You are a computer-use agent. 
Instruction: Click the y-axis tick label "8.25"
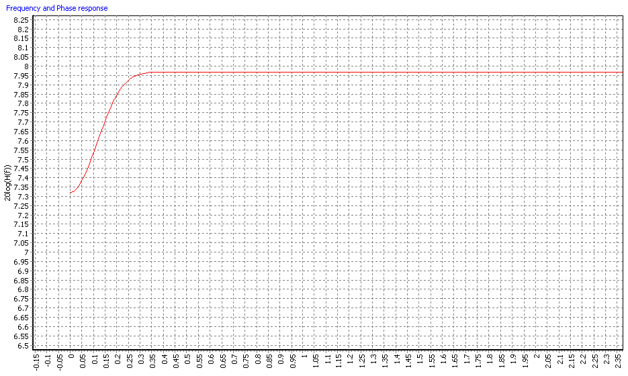21,20
